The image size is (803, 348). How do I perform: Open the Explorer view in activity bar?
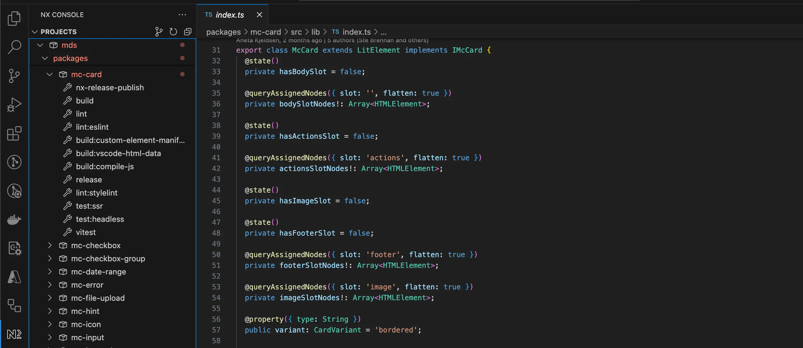14,19
